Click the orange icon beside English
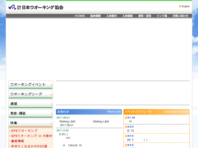 pyautogui.click(x=180, y=6)
